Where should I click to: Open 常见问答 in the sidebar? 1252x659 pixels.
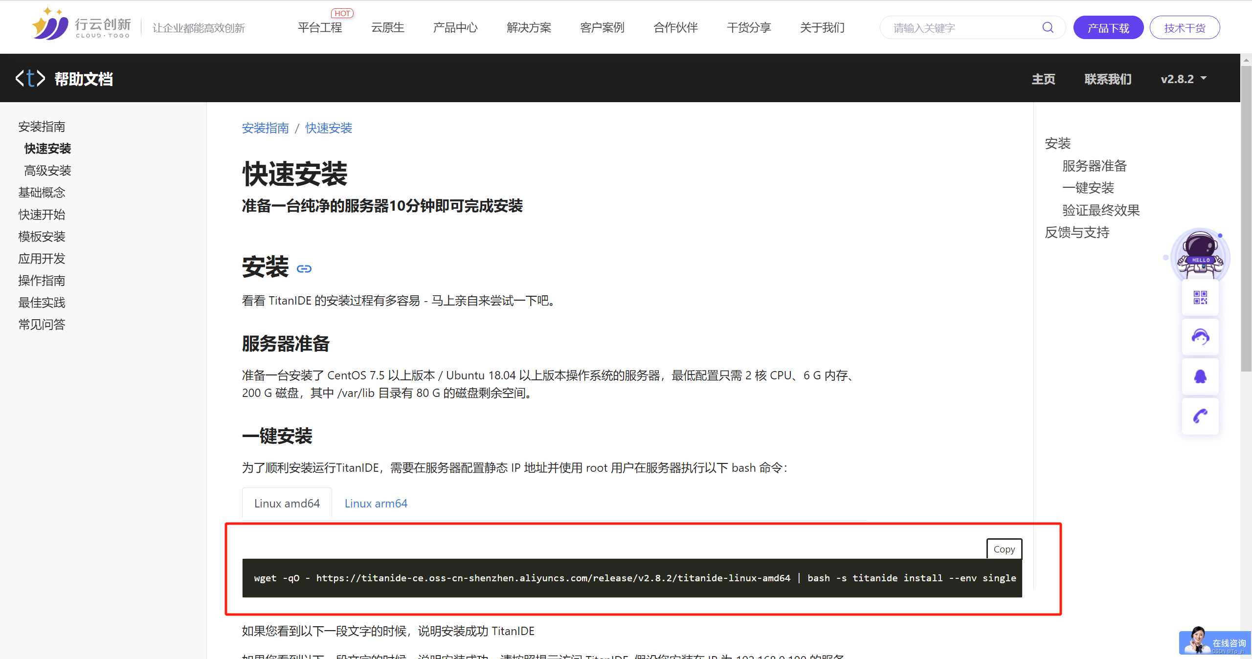click(x=42, y=325)
